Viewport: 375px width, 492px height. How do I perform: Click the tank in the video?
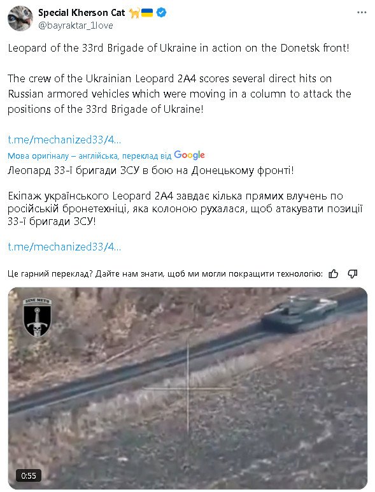(x=299, y=312)
